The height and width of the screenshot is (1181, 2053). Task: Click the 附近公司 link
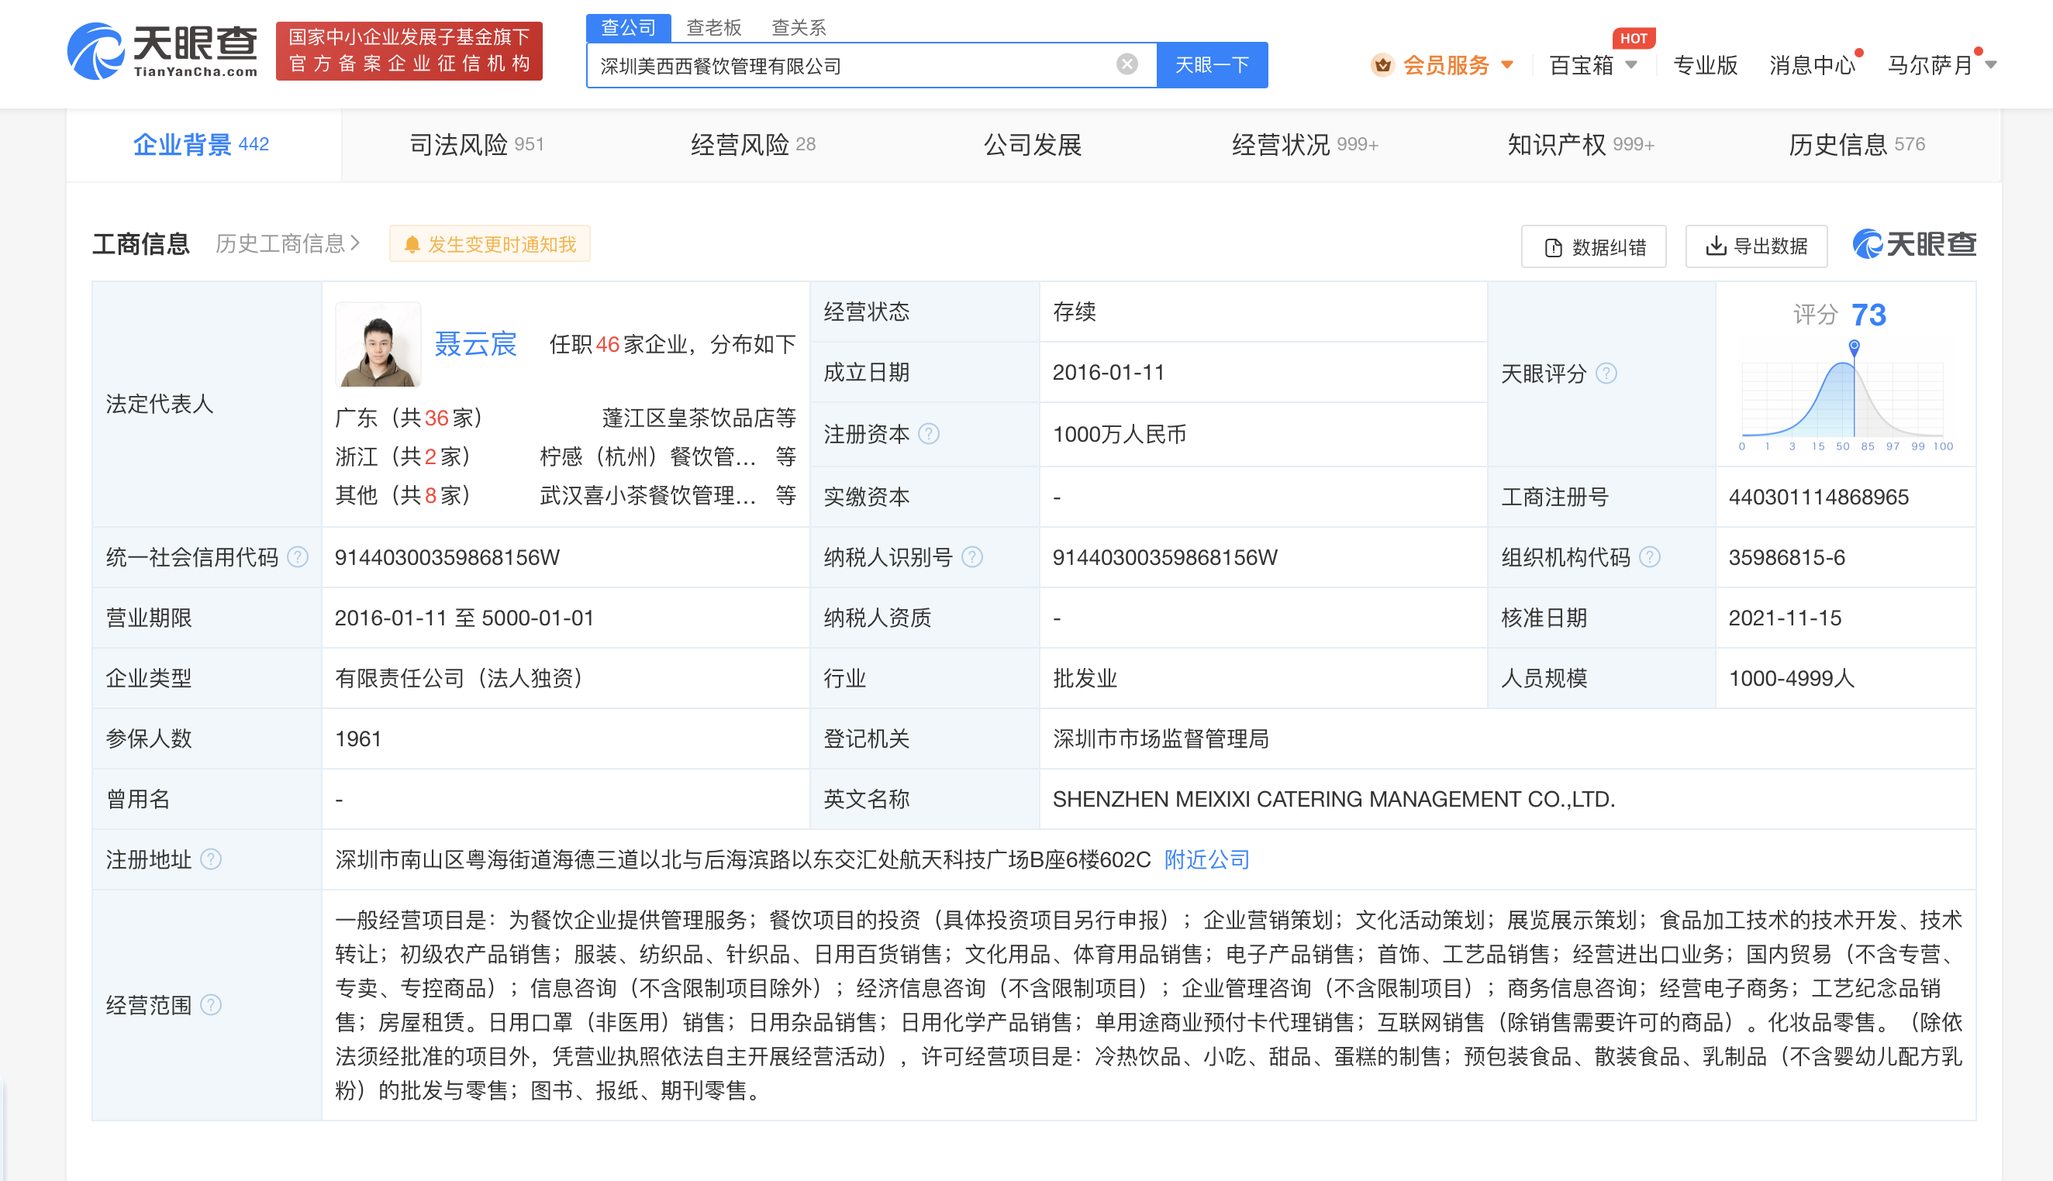(x=1206, y=859)
